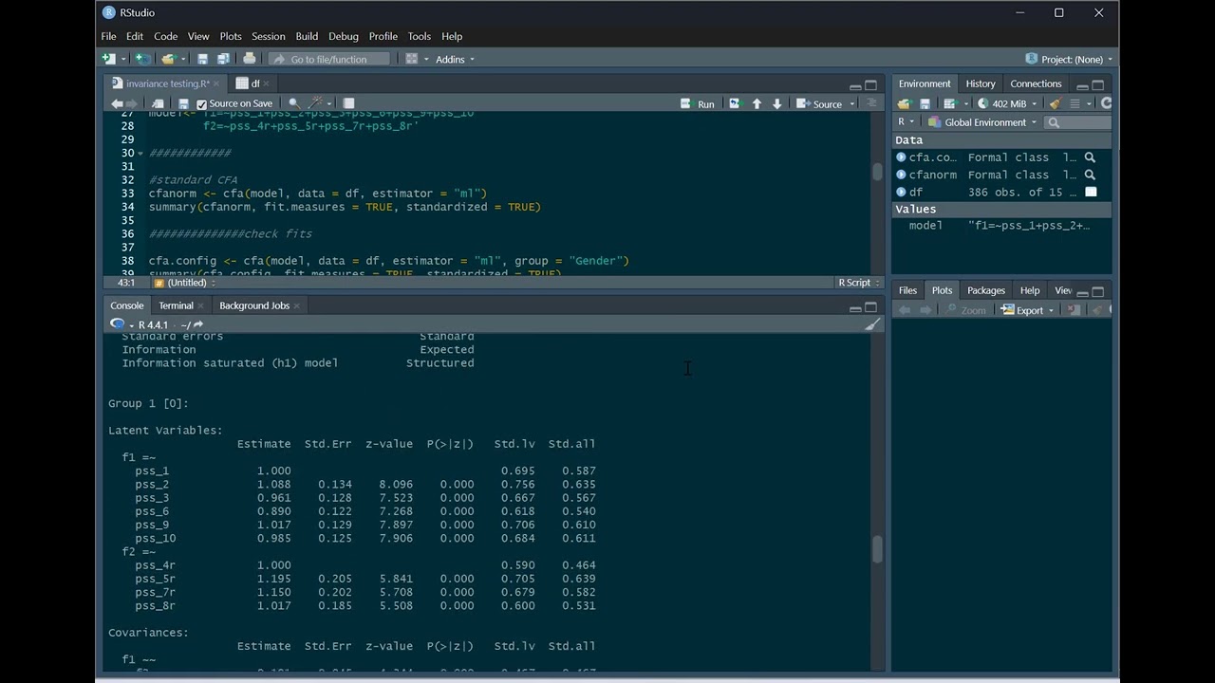Create a new file with the plus icon
The image size is (1215, 683).
(x=109, y=59)
